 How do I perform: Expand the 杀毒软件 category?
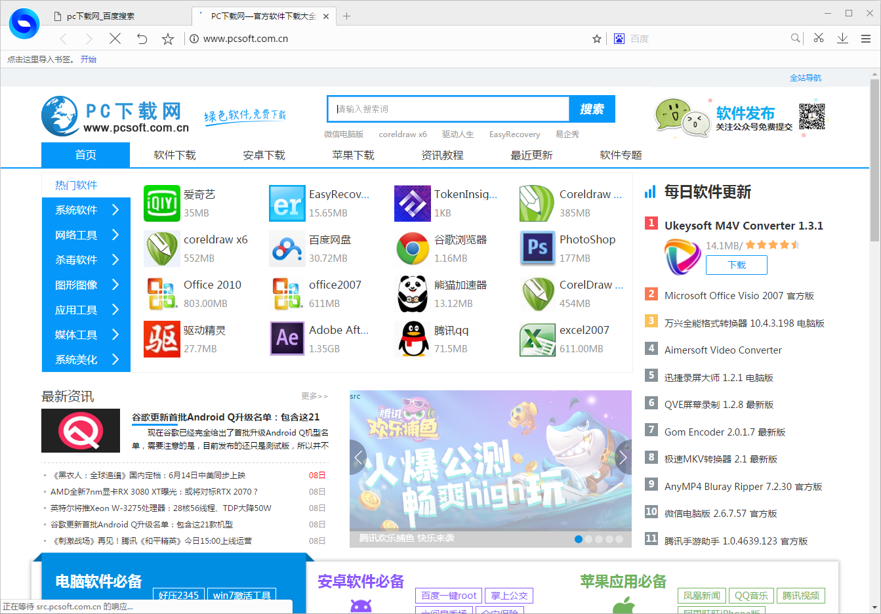tap(86, 260)
